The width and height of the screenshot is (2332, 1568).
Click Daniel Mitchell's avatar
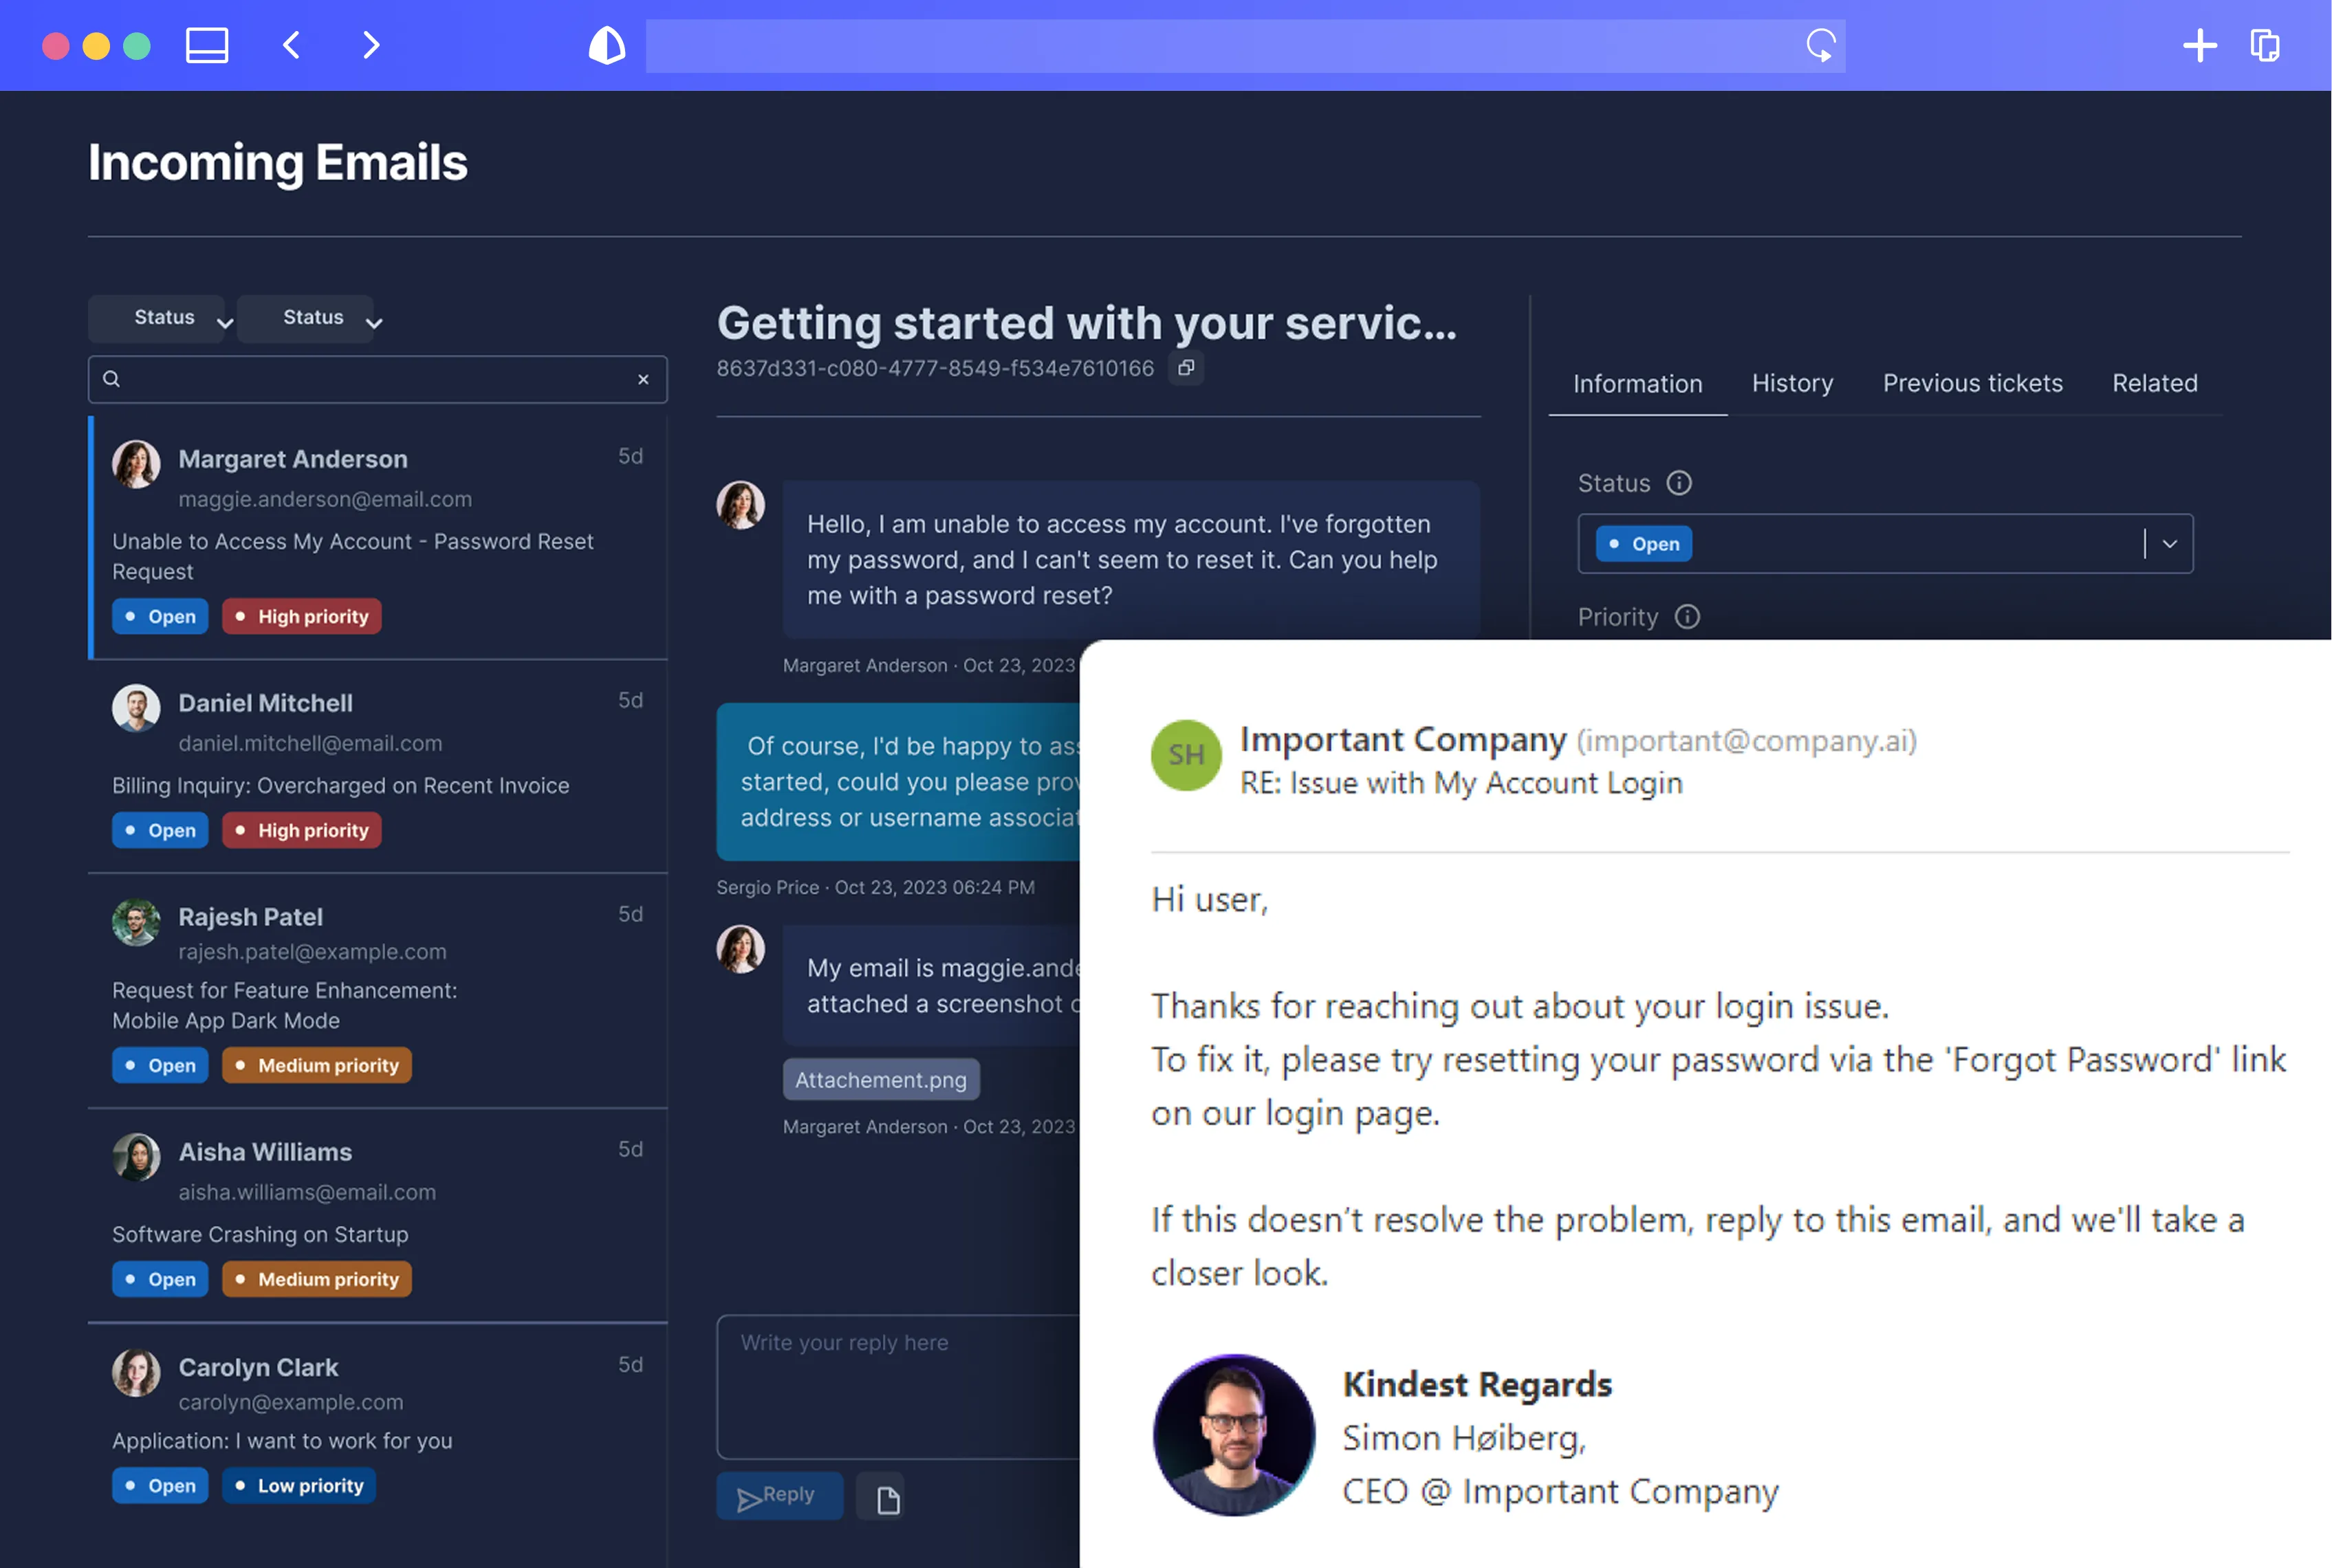pos(136,708)
